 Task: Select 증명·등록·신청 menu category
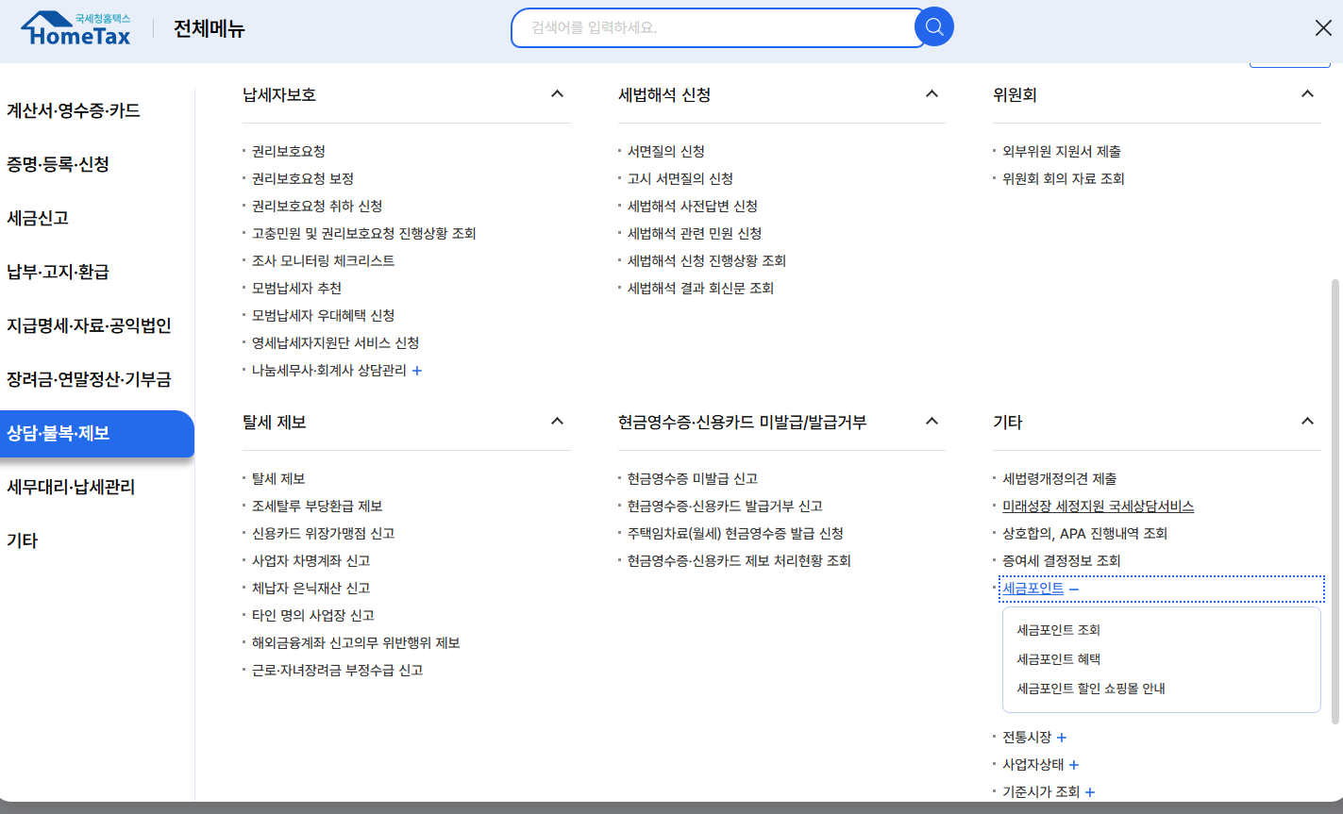point(58,164)
